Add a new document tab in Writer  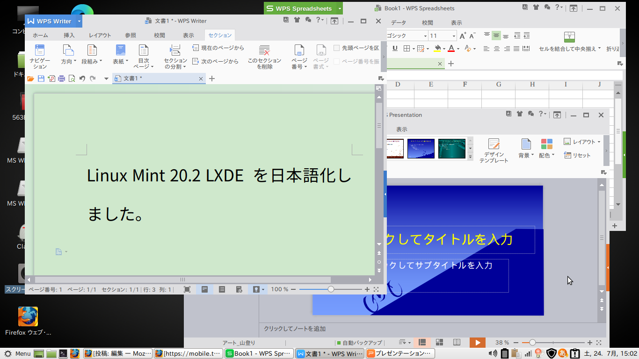click(x=211, y=79)
